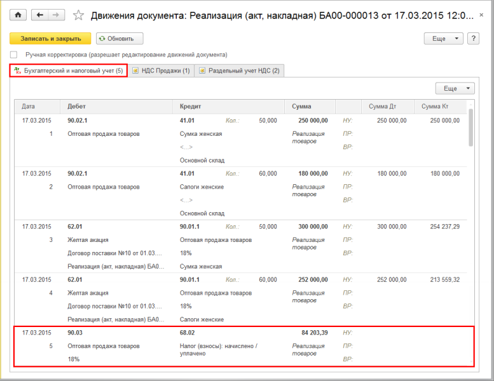
Task: Enable the Ручная корректировка checkbox
Action: (x=13, y=55)
